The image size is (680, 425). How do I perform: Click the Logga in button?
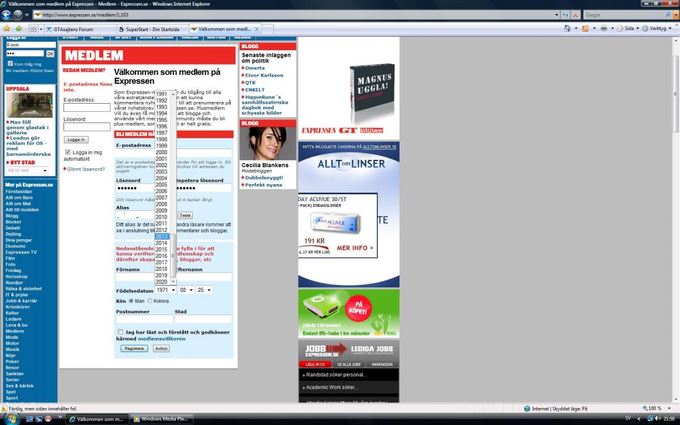[76, 139]
